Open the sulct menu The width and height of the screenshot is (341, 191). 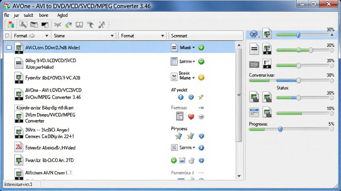pyautogui.click(x=28, y=15)
